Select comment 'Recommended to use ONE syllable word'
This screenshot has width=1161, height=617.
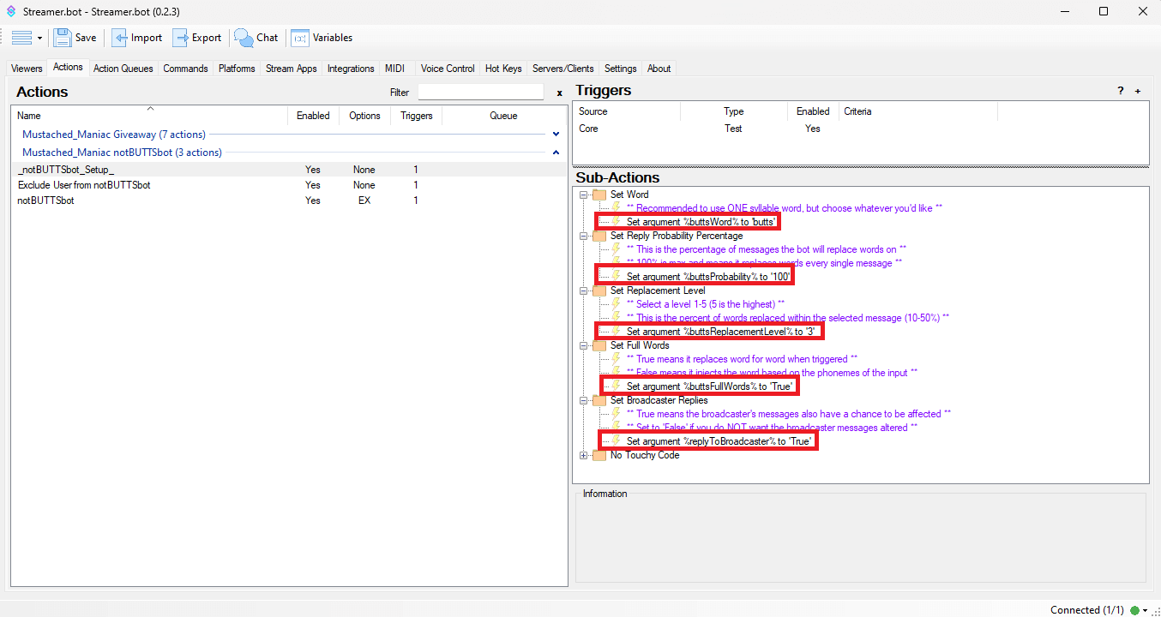[x=785, y=208]
